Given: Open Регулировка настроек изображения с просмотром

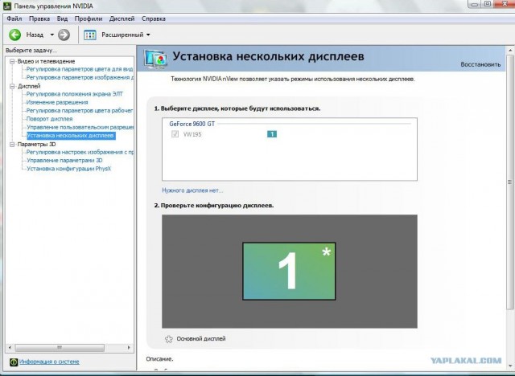Looking at the screenshot, I should point(80,152).
